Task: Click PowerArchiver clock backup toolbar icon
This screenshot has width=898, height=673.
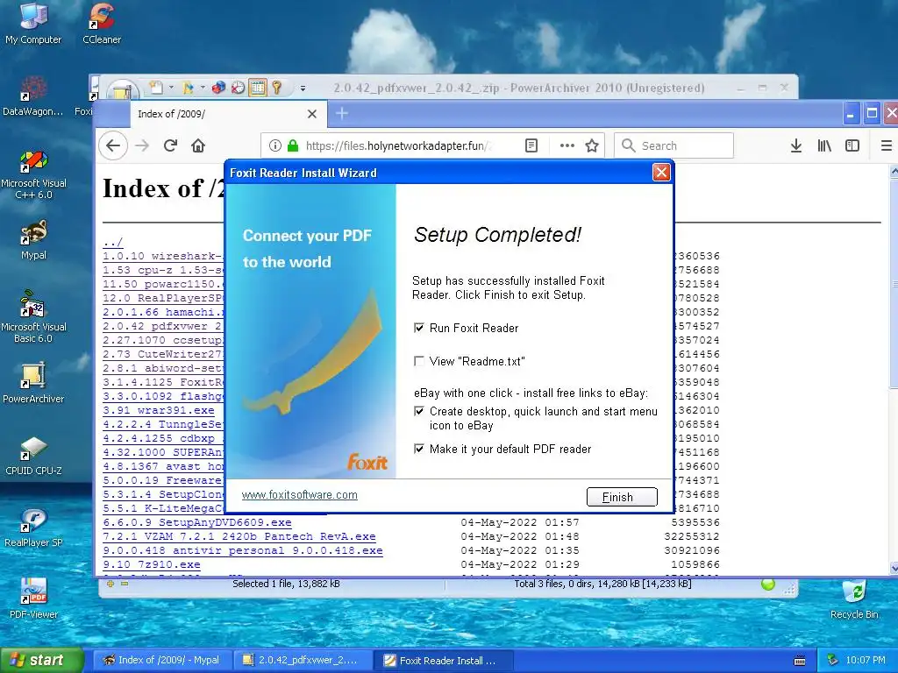Action: point(238,88)
